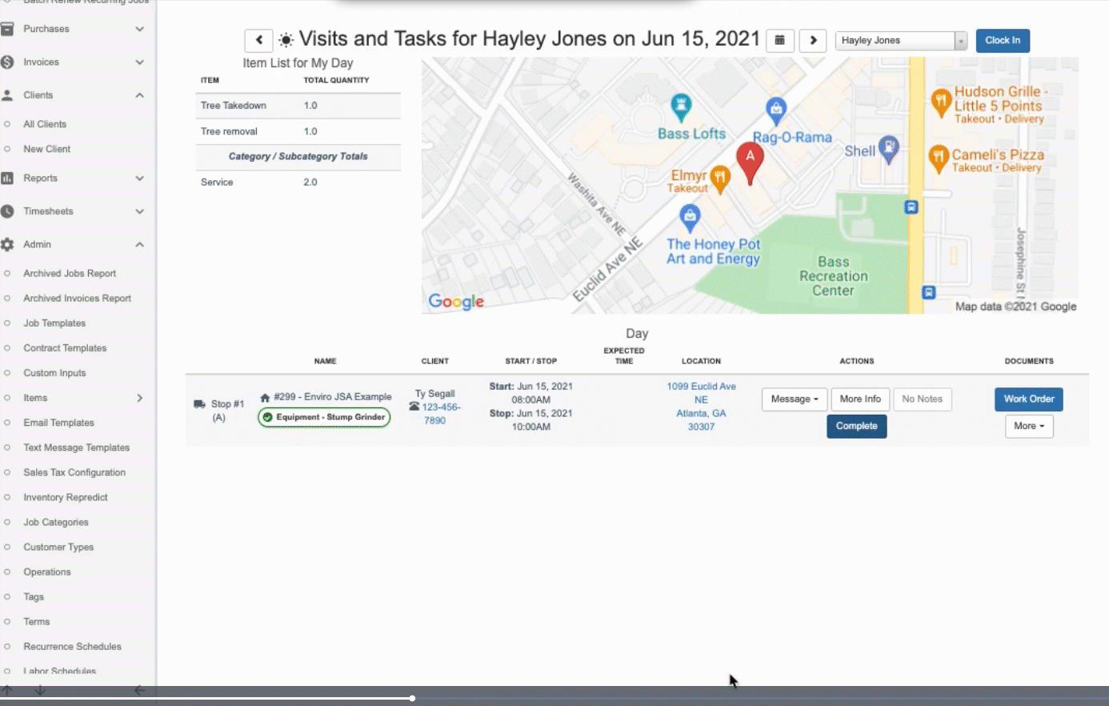The height and width of the screenshot is (706, 1109).
Task: Expand the Invoices sidebar section
Action: pos(139,62)
